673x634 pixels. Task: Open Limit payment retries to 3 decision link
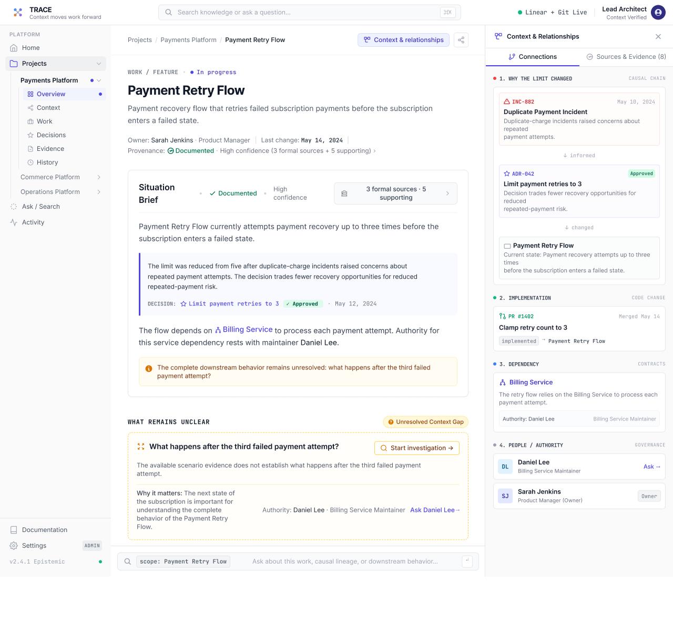pos(230,304)
